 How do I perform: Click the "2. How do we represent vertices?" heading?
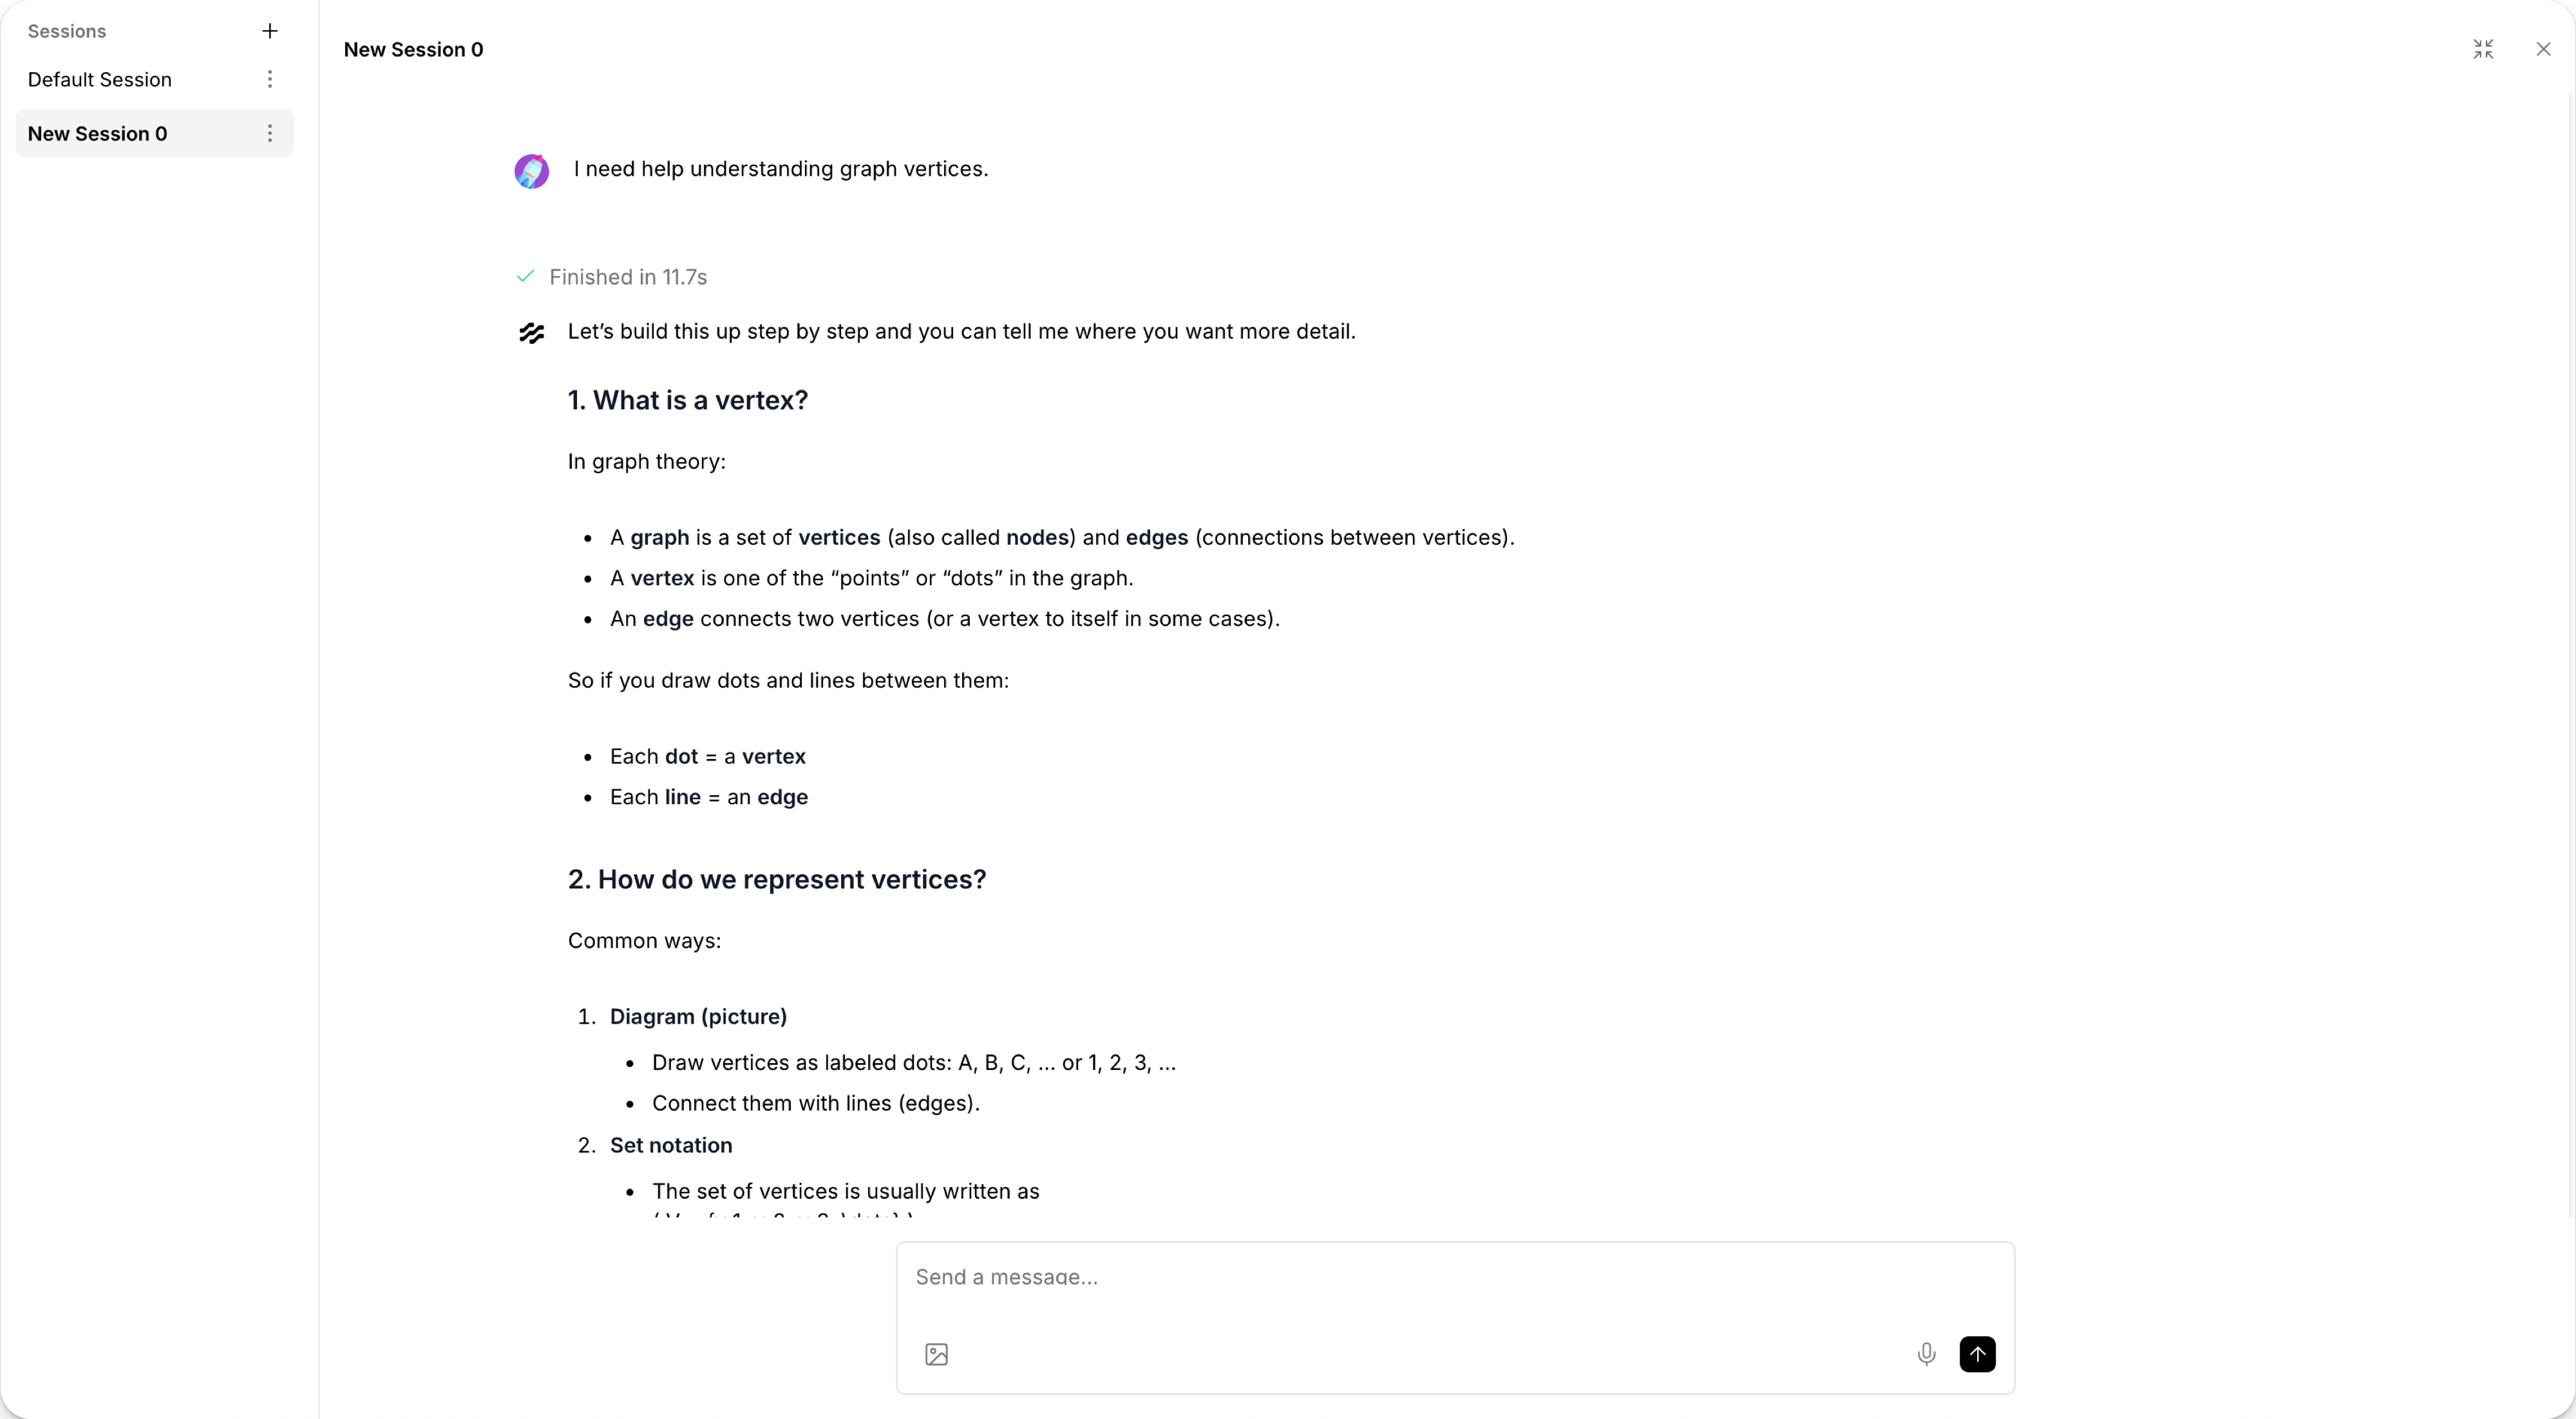coord(777,879)
